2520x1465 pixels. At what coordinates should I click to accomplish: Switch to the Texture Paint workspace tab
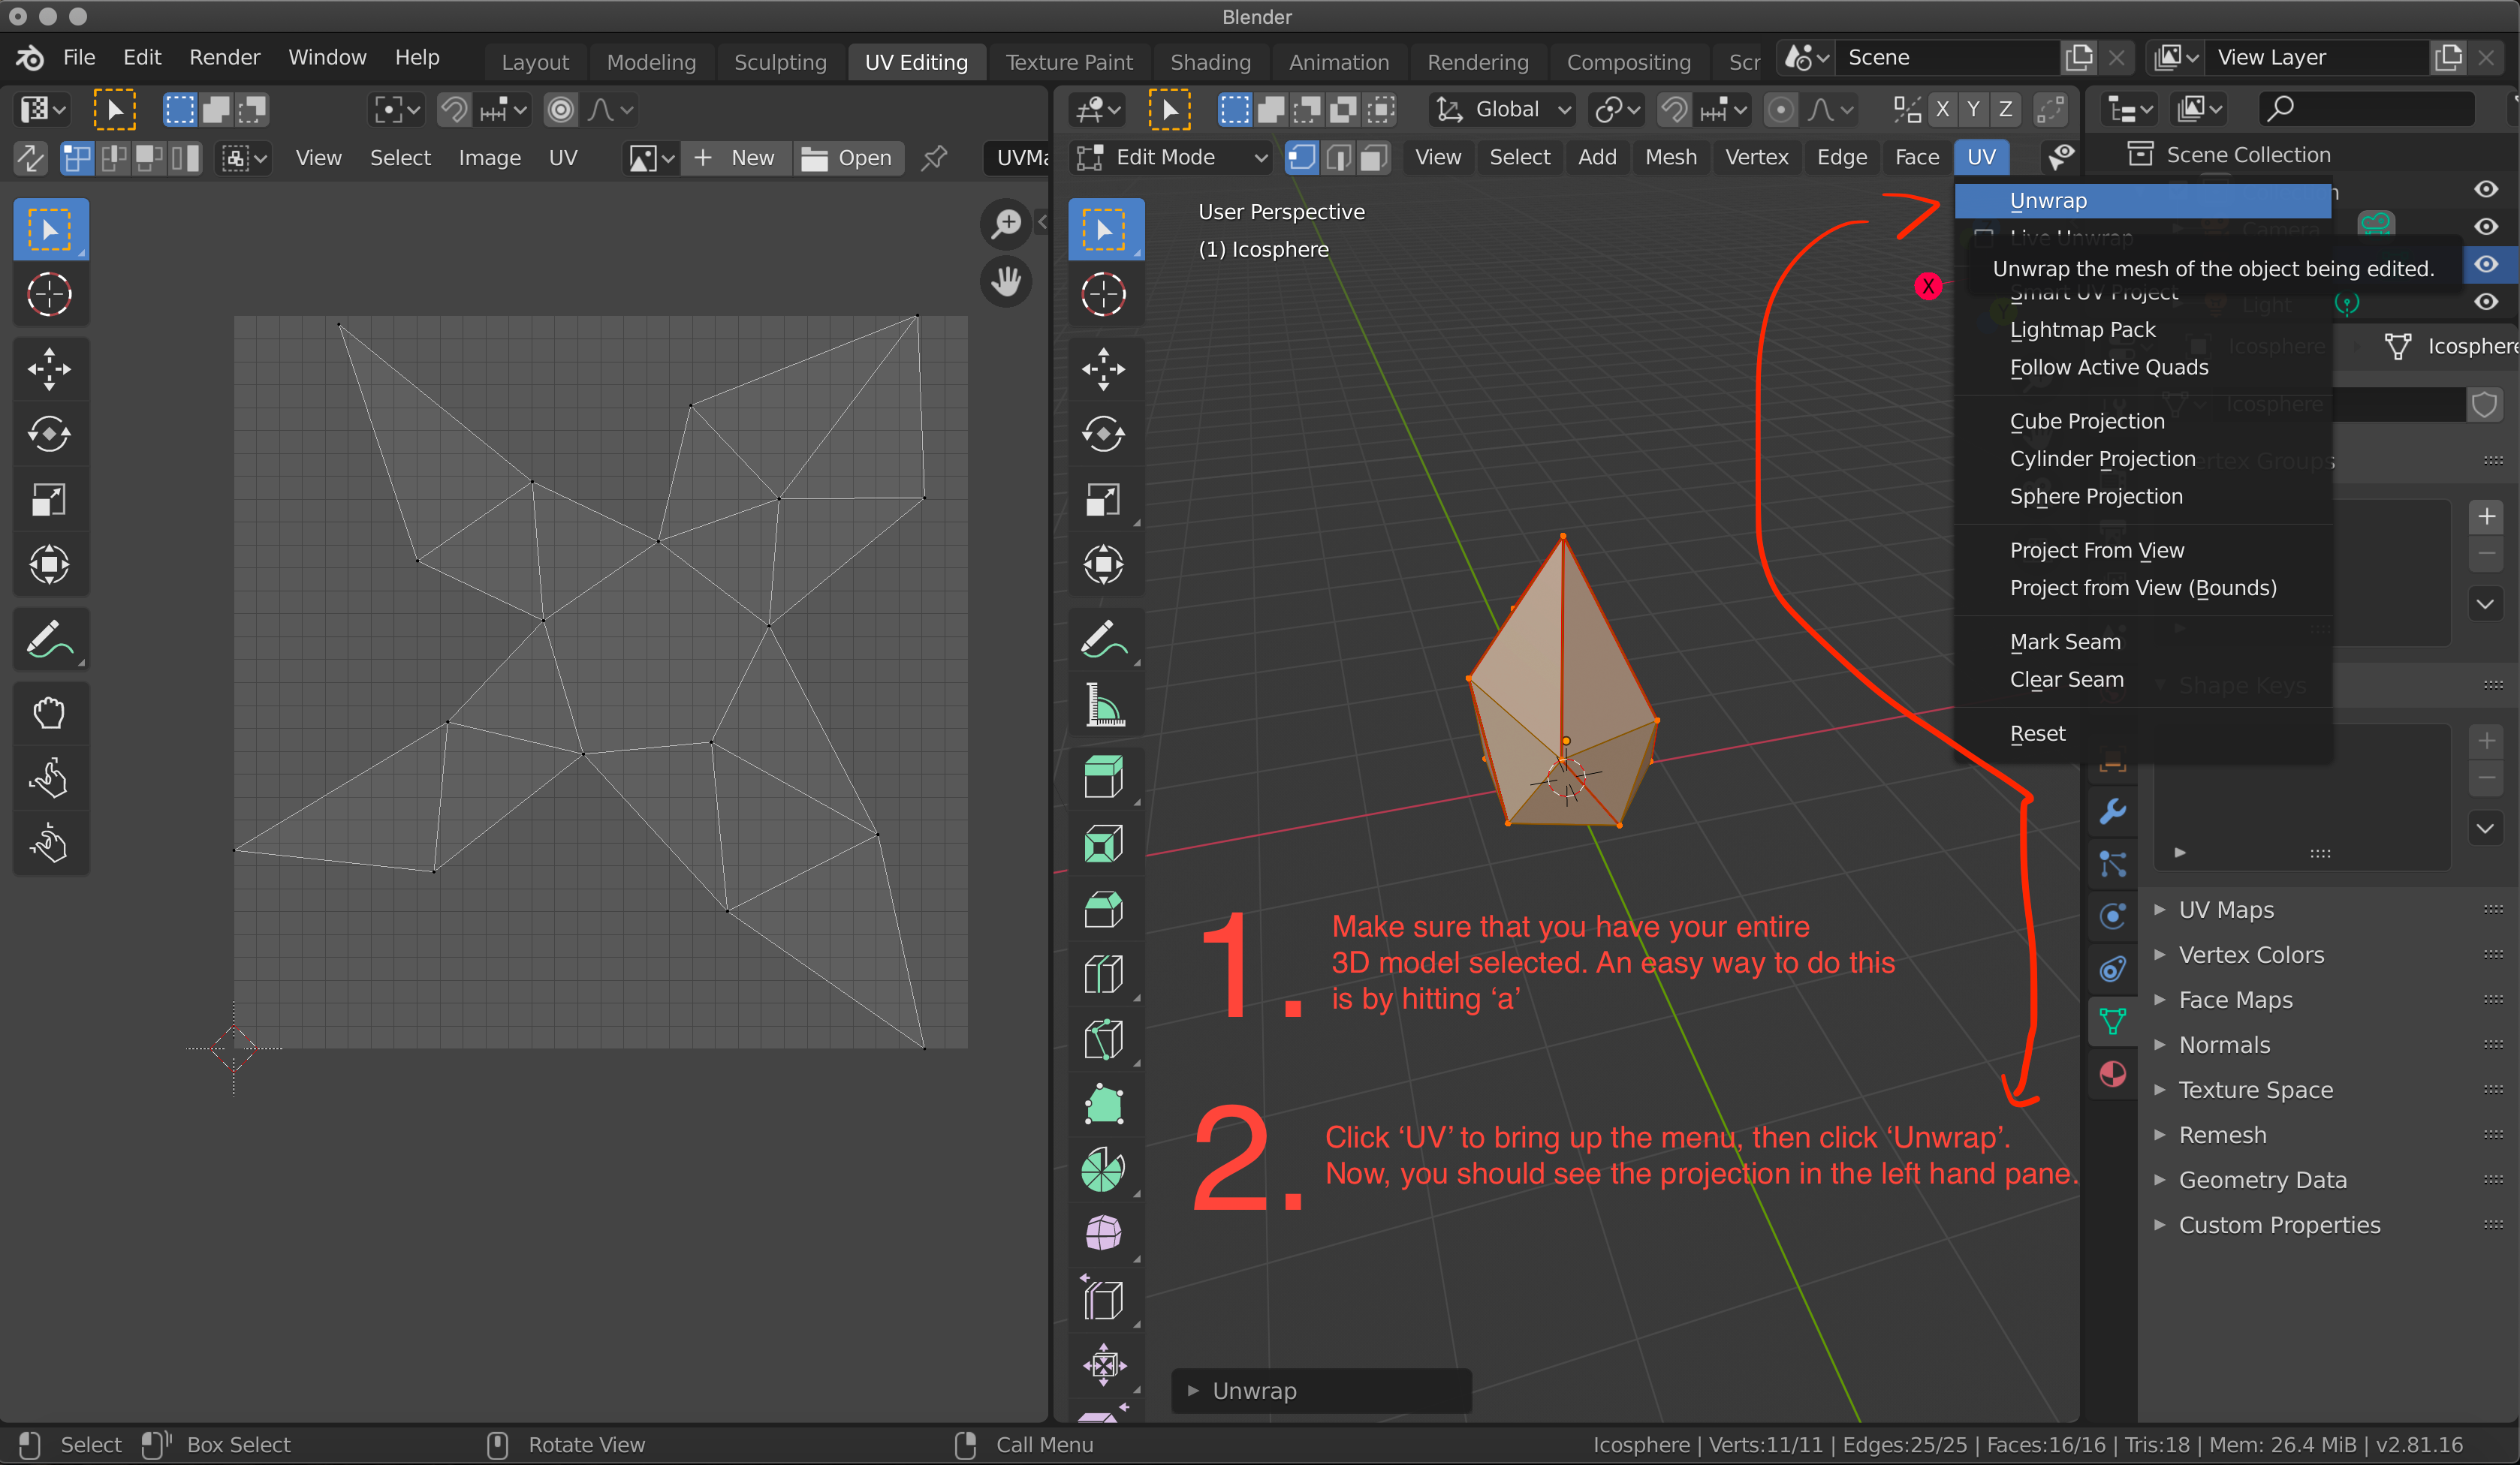pyautogui.click(x=1069, y=62)
